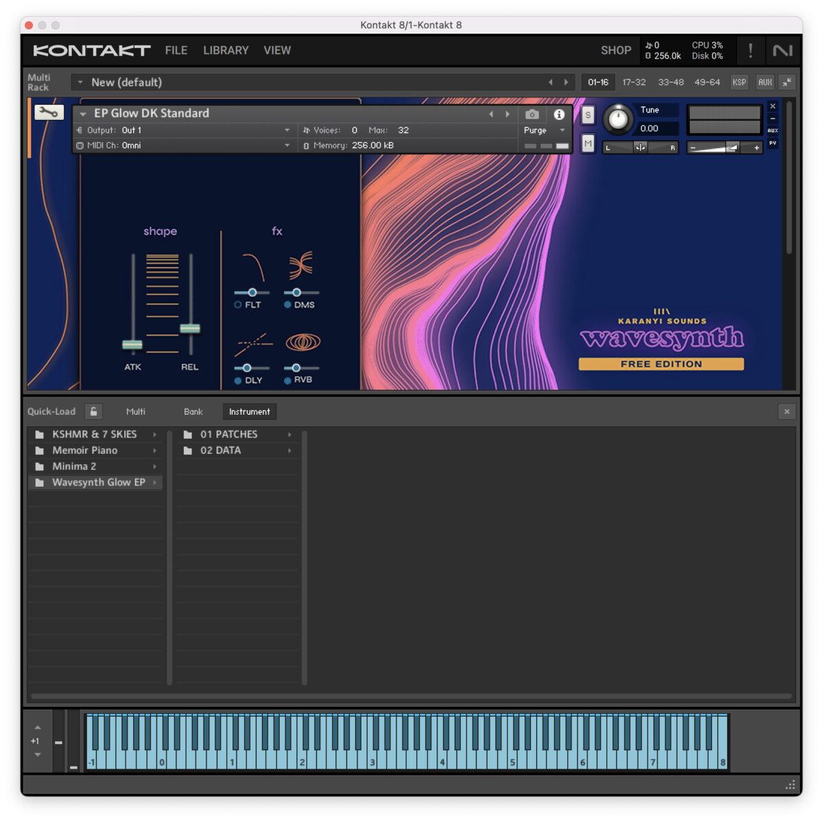823x820 pixels.
Task: Toggle Quick-Load lock icon
Action: (94, 411)
